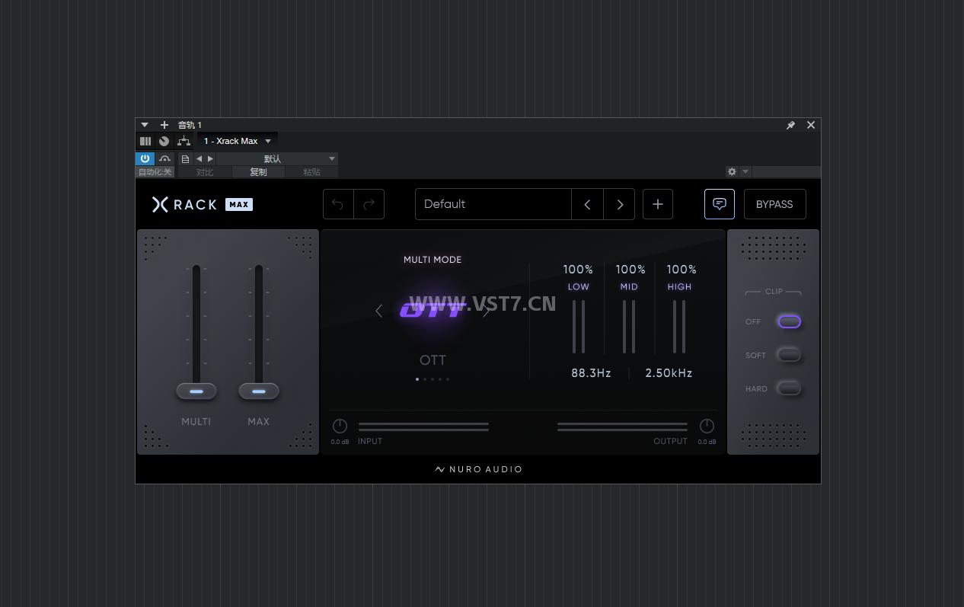
Task: Click the 复制 copy button
Action: [258, 172]
